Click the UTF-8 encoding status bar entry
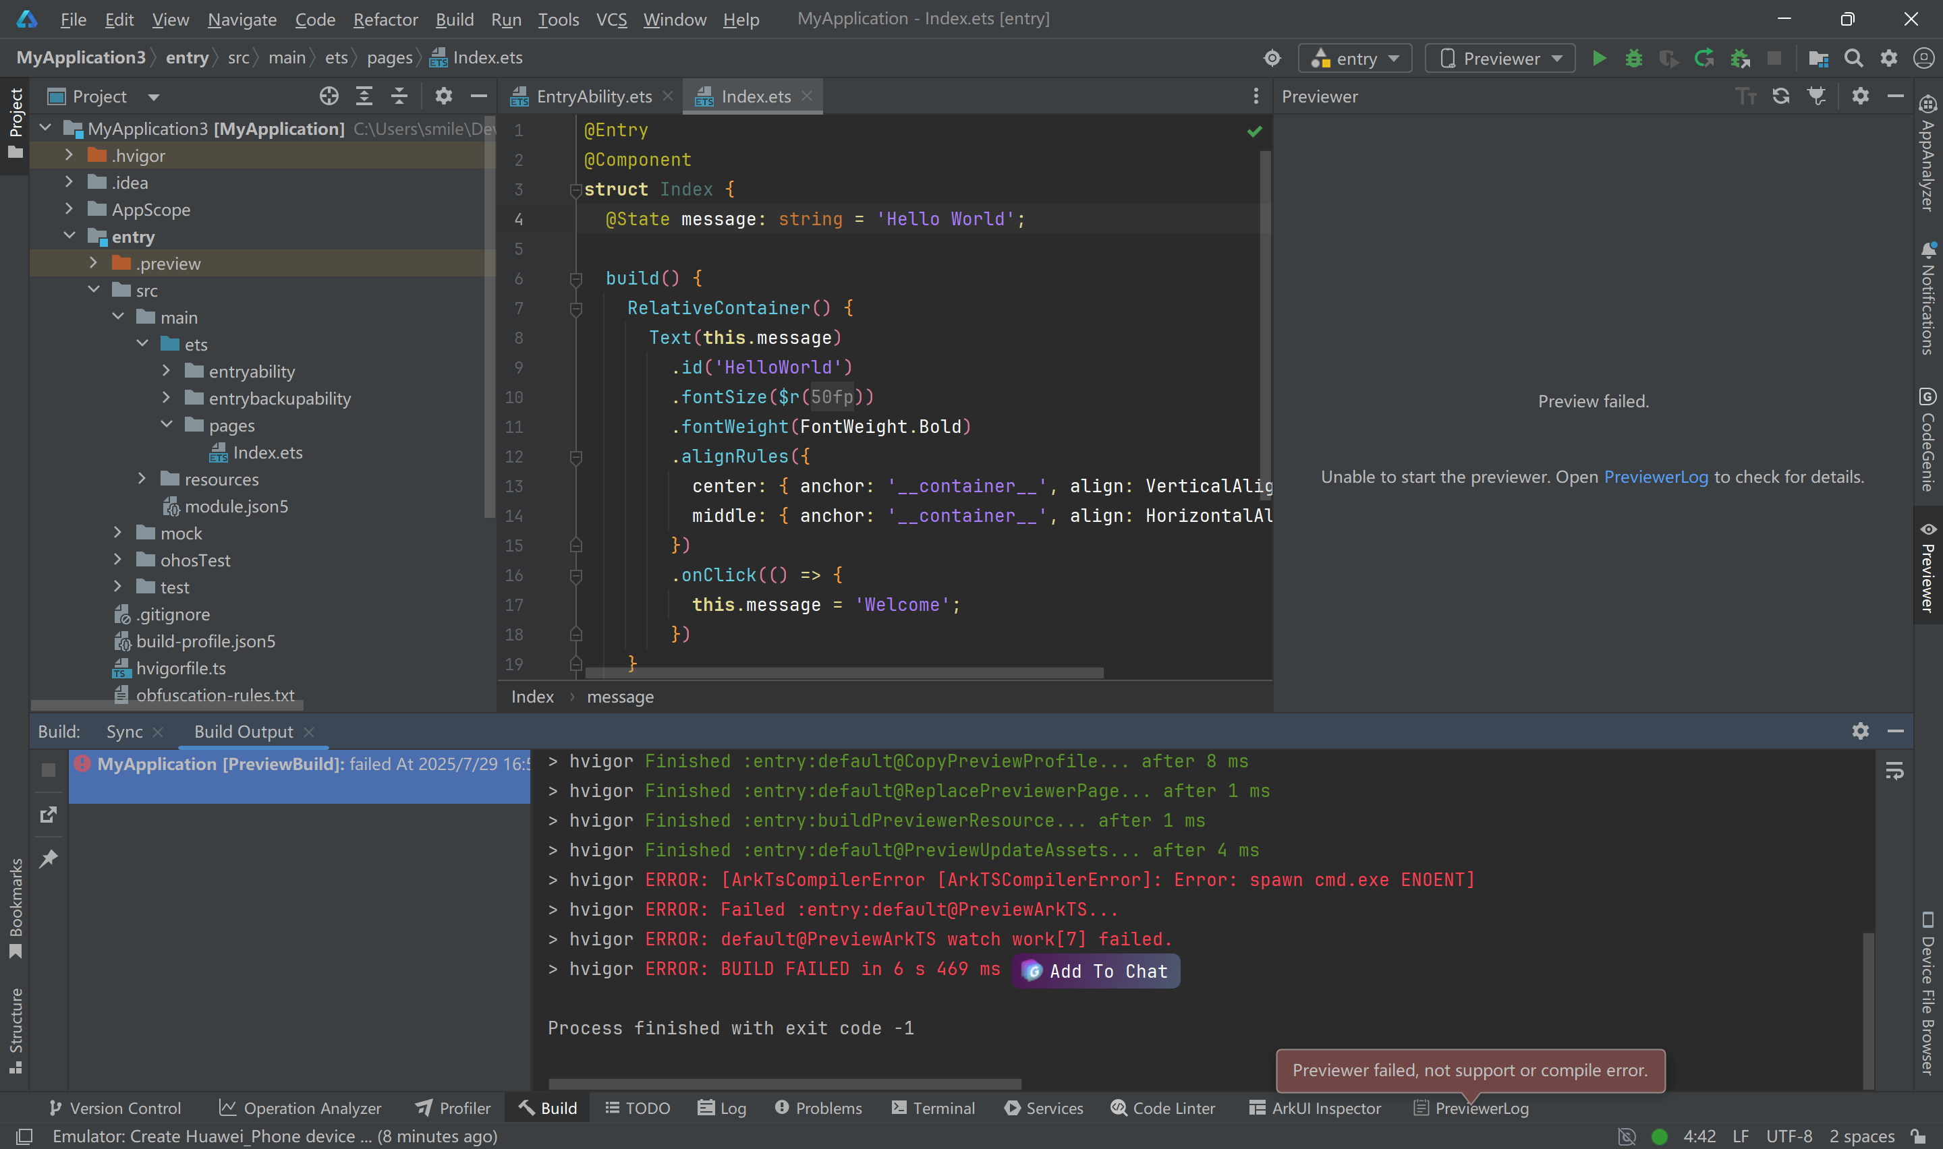Image resolution: width=1943 pixels, height=1149 pixels. pyautogui.click(x=1788, y=1136)
